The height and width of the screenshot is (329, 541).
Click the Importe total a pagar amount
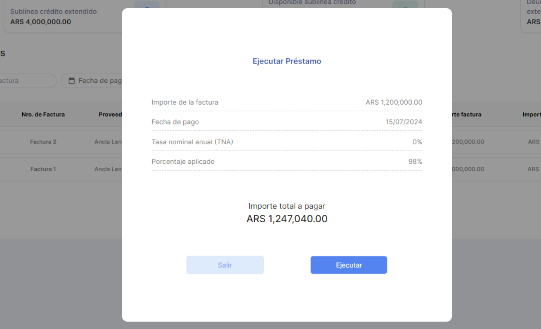click(287, 219)
